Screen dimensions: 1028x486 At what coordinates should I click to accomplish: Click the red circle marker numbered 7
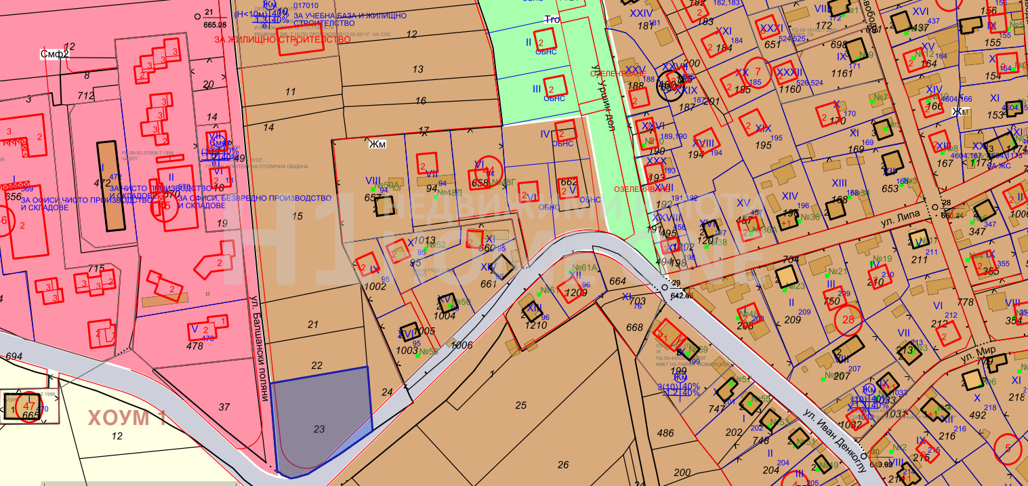758,70
